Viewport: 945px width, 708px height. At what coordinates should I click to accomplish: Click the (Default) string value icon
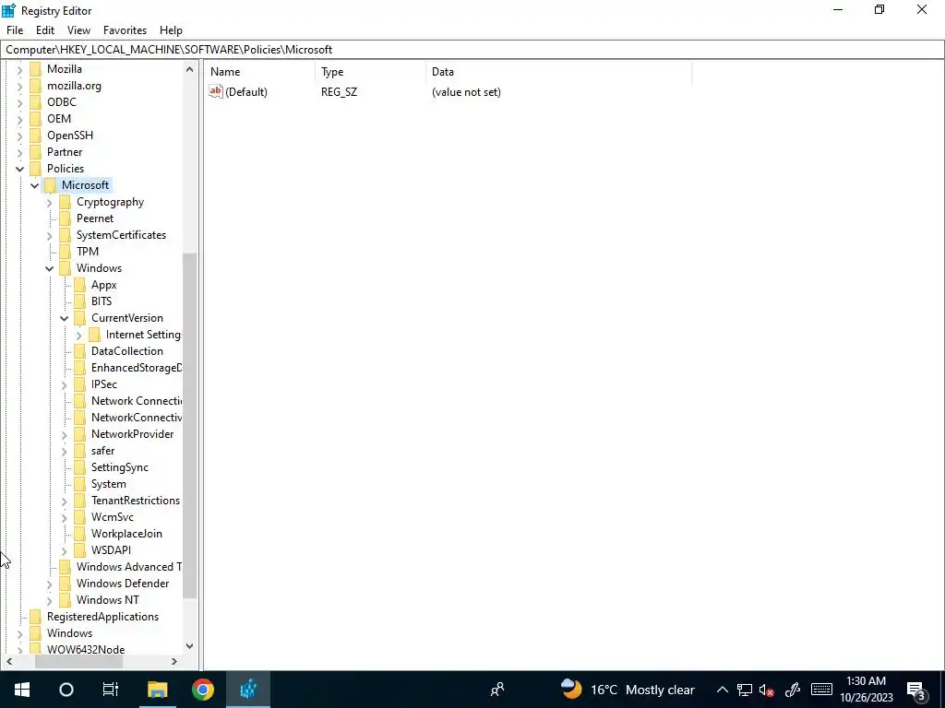click(x=216, y=91)
